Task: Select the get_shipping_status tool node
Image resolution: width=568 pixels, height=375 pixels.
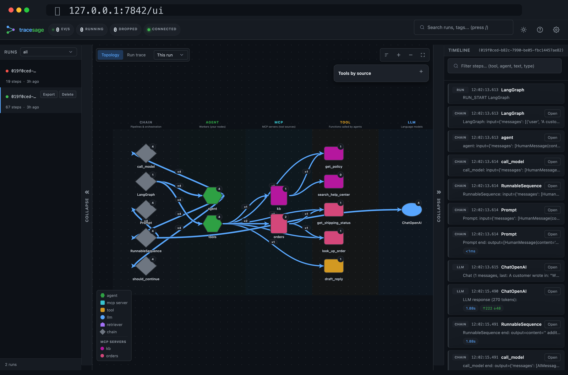Action: tap(334, 210)
